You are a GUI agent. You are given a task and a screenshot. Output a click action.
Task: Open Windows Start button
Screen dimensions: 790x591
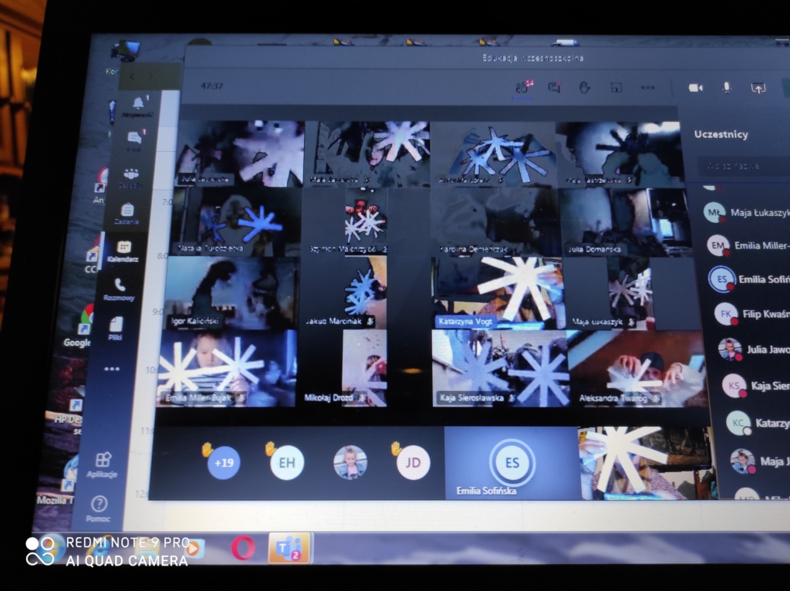pyautogui.click(x=49, y=548)
